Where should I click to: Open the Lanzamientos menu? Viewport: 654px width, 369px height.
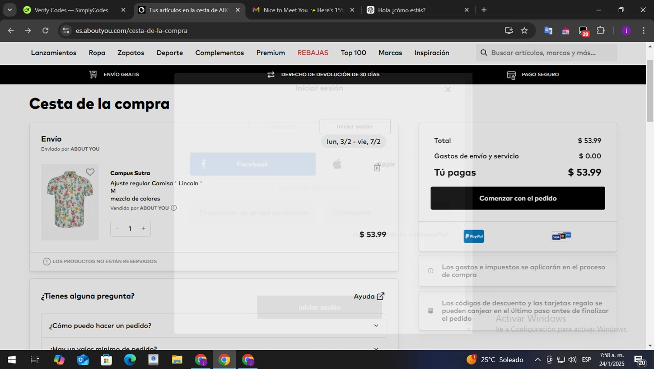[x=54, y=53]
